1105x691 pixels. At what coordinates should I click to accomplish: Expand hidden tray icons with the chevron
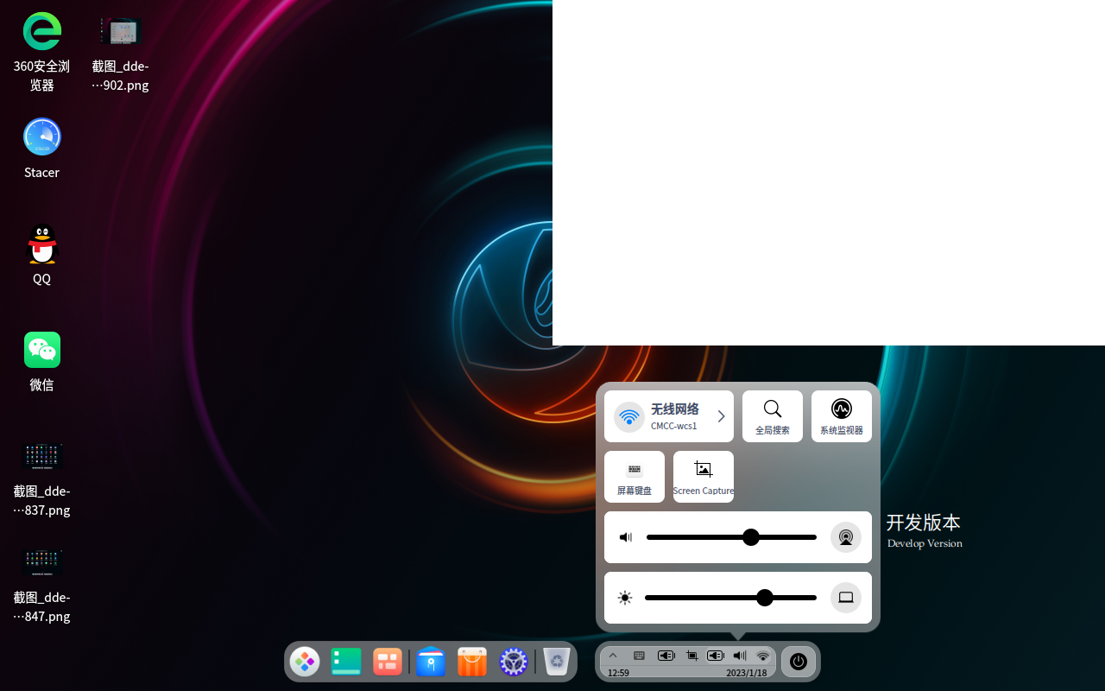613,656
